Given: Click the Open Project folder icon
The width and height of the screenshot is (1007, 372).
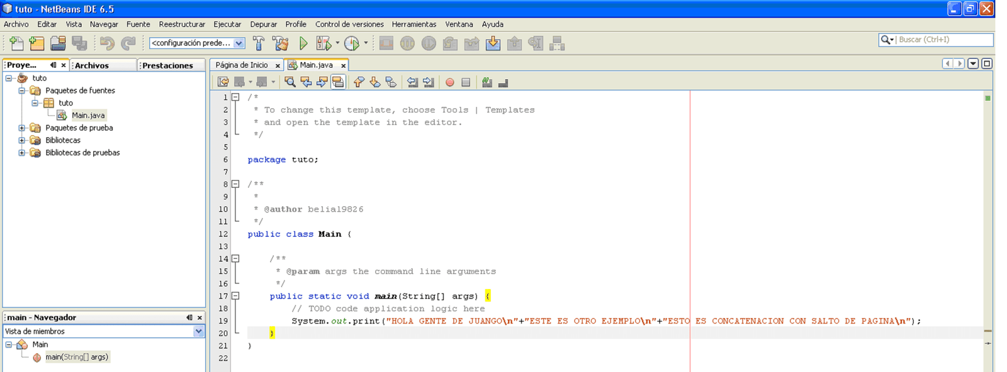Looking at the screenshot, I should point(58,43).
